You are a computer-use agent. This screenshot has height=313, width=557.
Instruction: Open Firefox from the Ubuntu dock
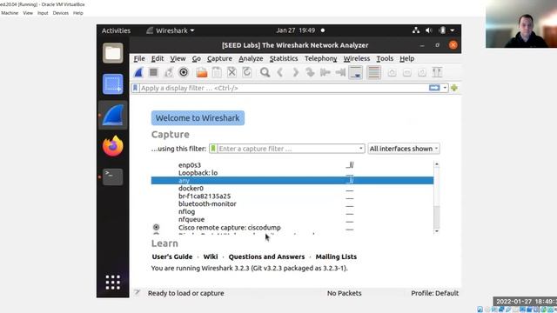[x=113, y=146]
